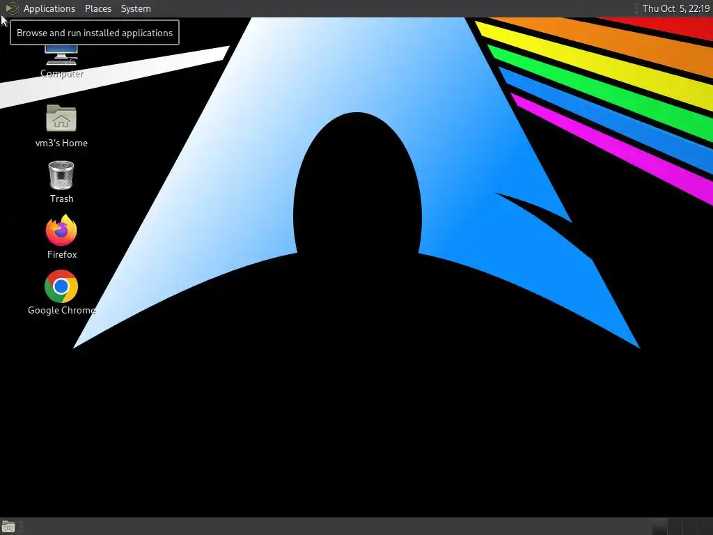Image resolution: width=713 pixels, height=535 pixels.
Task: Select the Computer desktop icon
Action: [61, 62]
